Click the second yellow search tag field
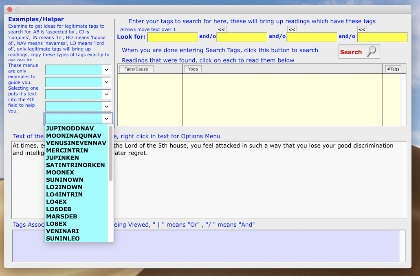The height and width of the screenshot is (276, 420). click(242, 37)
